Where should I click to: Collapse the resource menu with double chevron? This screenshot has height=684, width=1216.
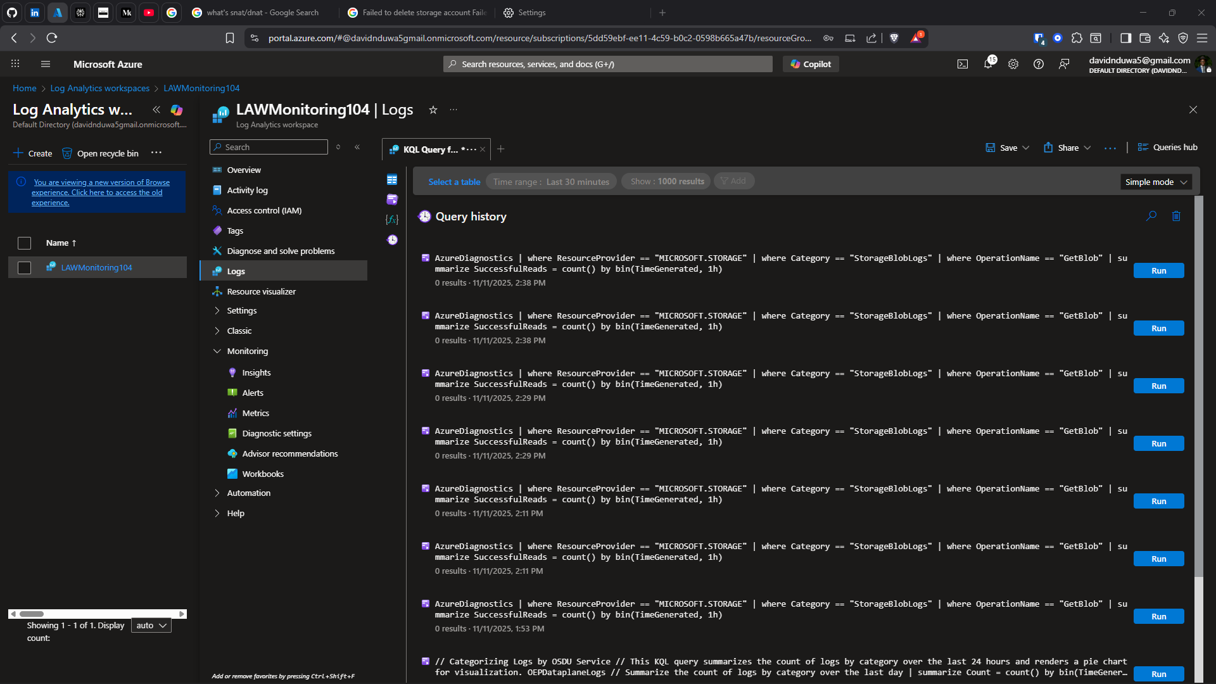(357, 147)
